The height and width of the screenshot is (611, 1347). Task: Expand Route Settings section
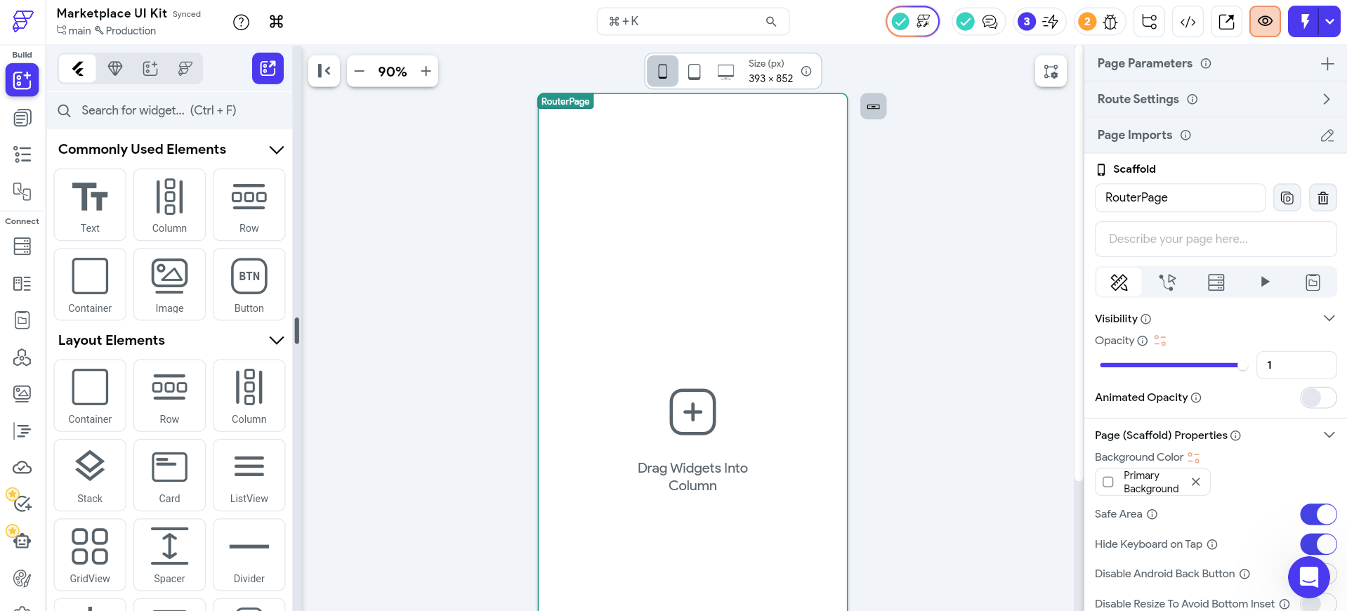1327,99
